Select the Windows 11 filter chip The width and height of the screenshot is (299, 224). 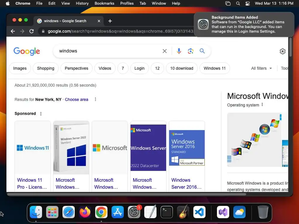click(x=215, y=68)
